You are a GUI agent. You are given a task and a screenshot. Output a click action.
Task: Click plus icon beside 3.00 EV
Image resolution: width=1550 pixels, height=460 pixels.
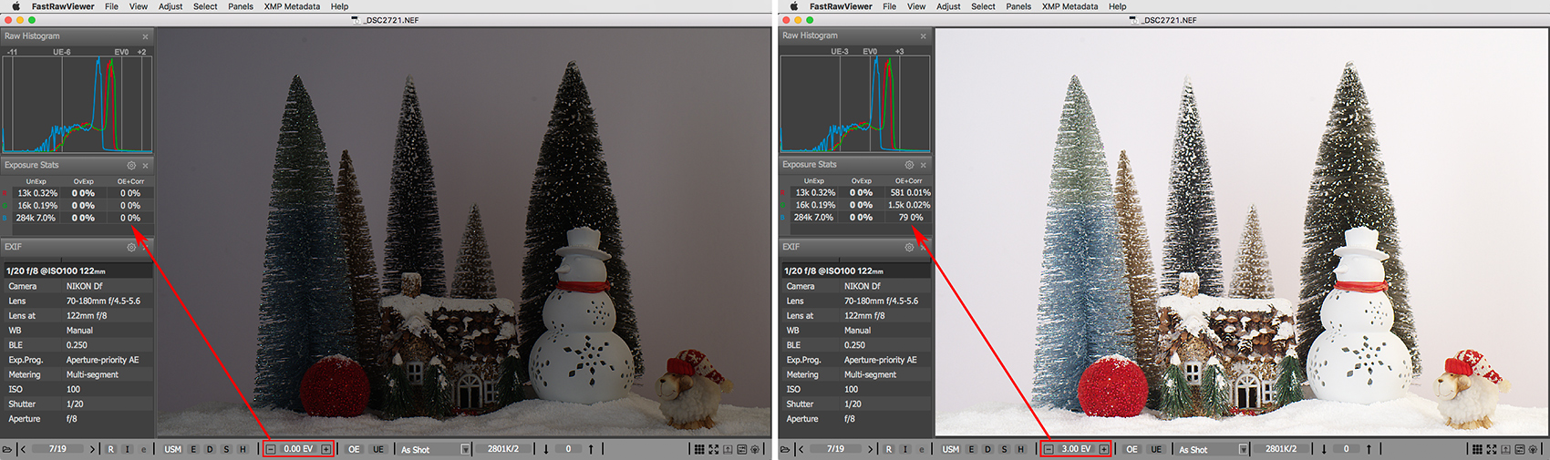tap(1103, 449)
